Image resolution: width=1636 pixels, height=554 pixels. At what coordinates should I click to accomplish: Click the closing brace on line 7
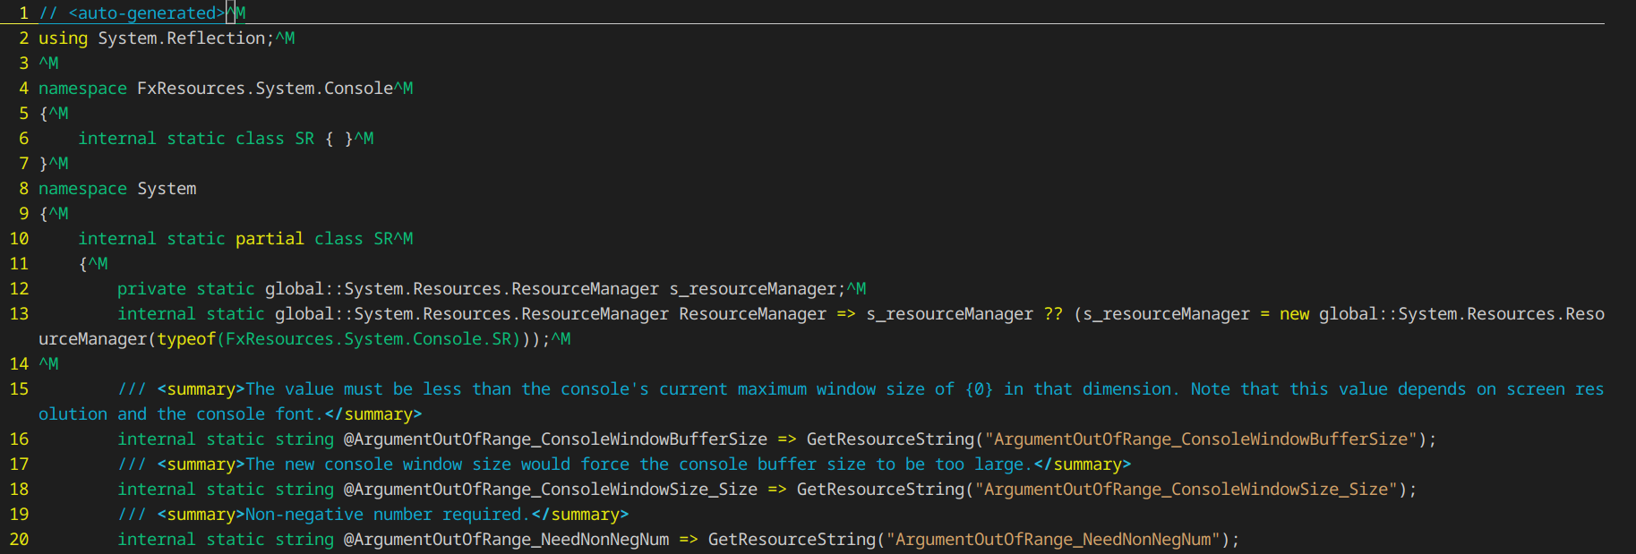click(x=43, y=164)
